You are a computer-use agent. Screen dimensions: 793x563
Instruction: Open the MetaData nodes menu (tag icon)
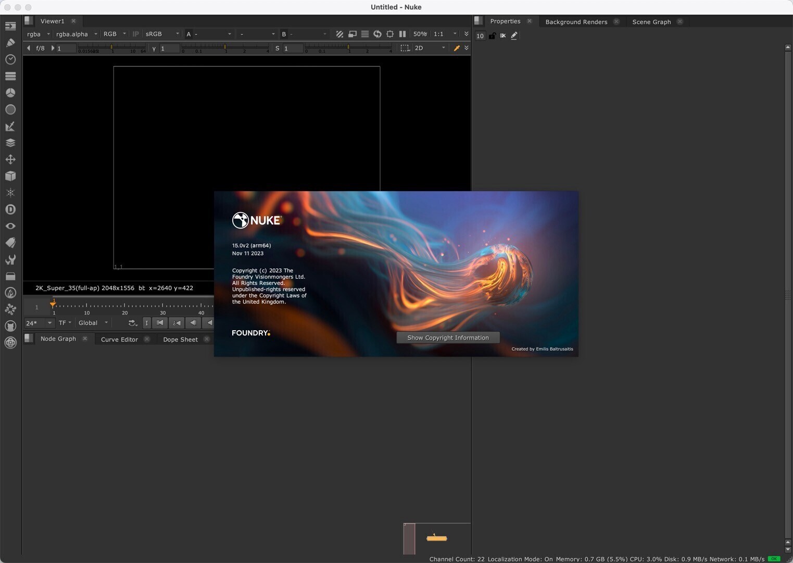pos(10,243)
